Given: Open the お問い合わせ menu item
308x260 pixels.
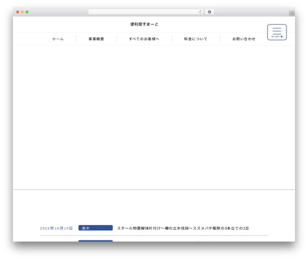Looking at the screenshot, I should click(244, 39).
